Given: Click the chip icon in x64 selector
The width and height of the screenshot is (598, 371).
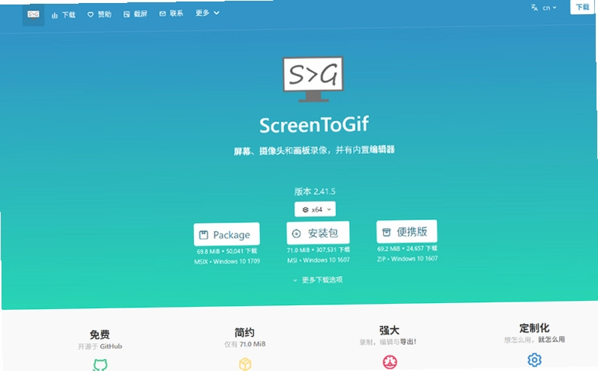Looking at the screenshot, I should coord(305,209).
